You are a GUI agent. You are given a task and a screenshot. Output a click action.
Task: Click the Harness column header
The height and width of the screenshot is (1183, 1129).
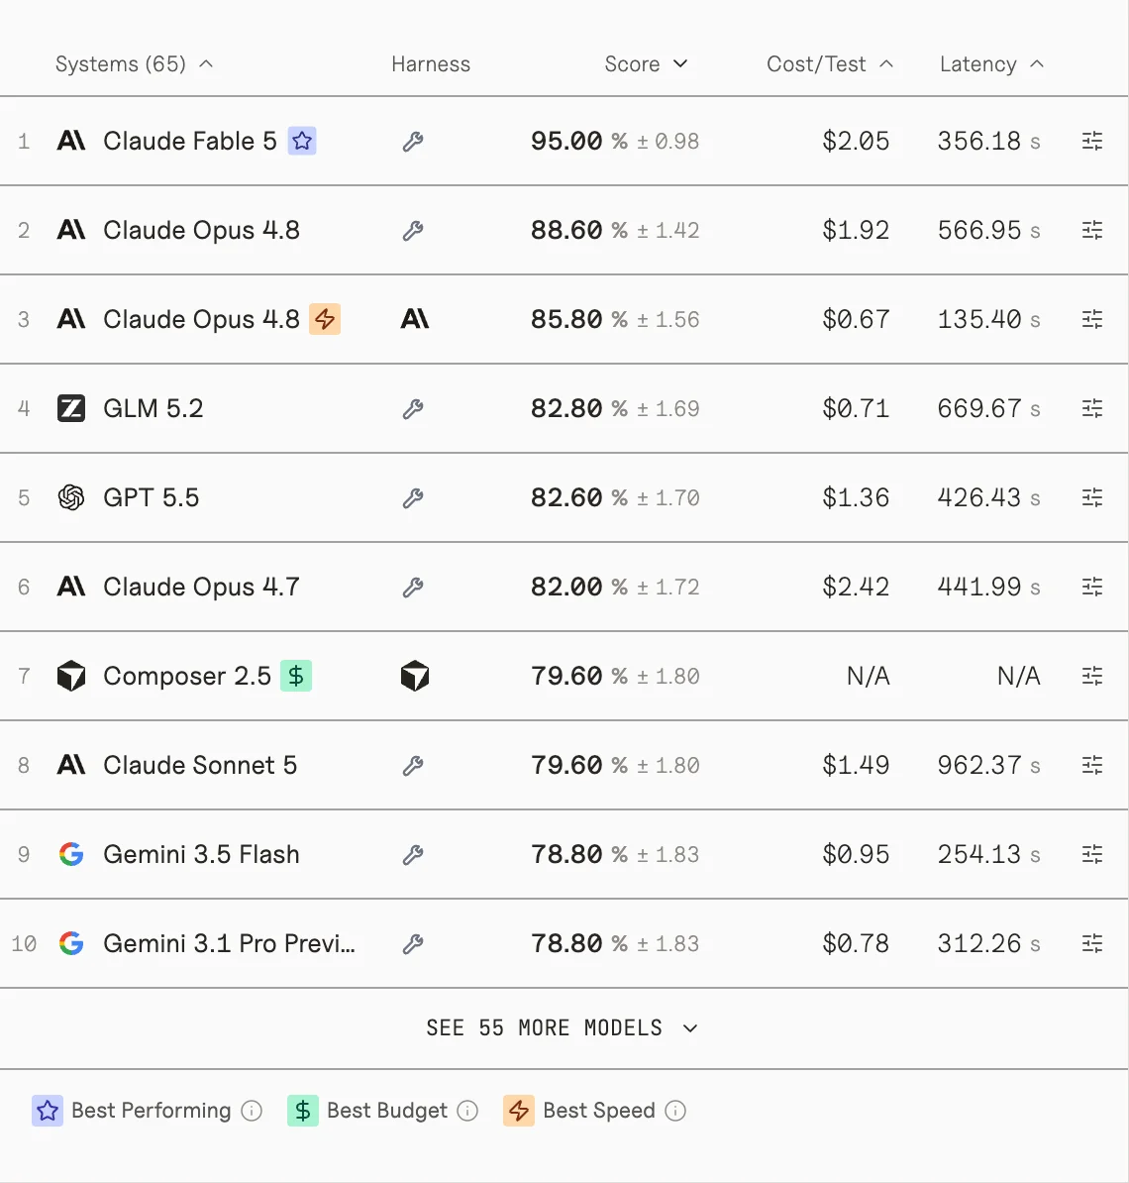431,64
